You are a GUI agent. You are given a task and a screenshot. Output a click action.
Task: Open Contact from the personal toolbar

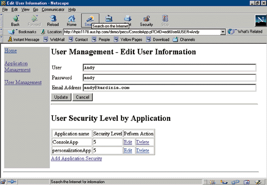click(78, 39)
